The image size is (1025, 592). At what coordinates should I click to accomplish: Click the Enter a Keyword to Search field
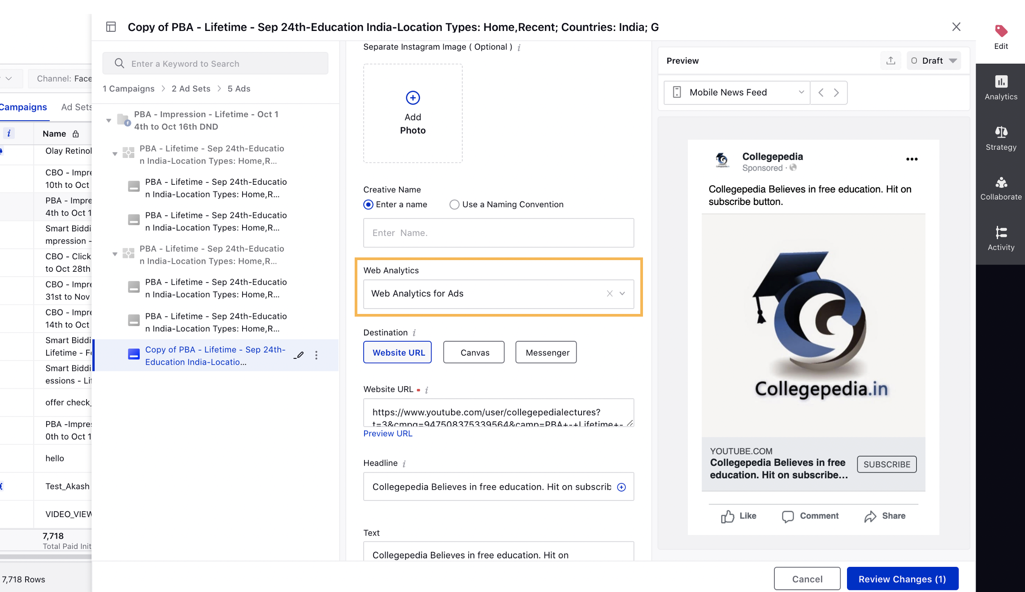click(215, 64)
